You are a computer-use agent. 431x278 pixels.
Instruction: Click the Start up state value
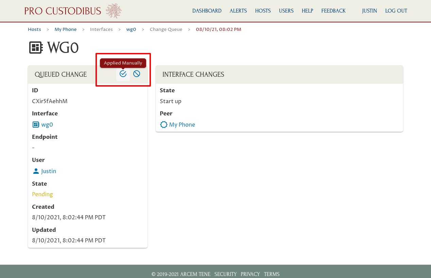point(171,101)
